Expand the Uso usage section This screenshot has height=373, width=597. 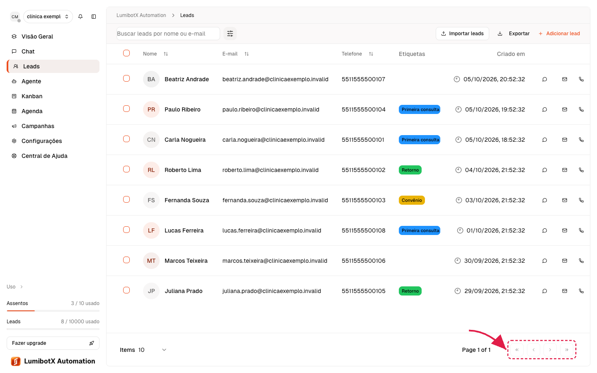point(15,287)
